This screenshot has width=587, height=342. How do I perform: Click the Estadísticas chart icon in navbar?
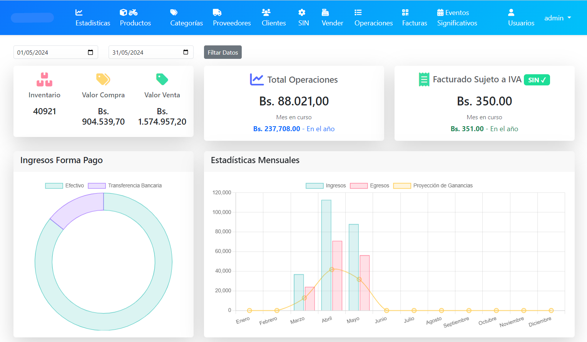(x=79, y=12)
